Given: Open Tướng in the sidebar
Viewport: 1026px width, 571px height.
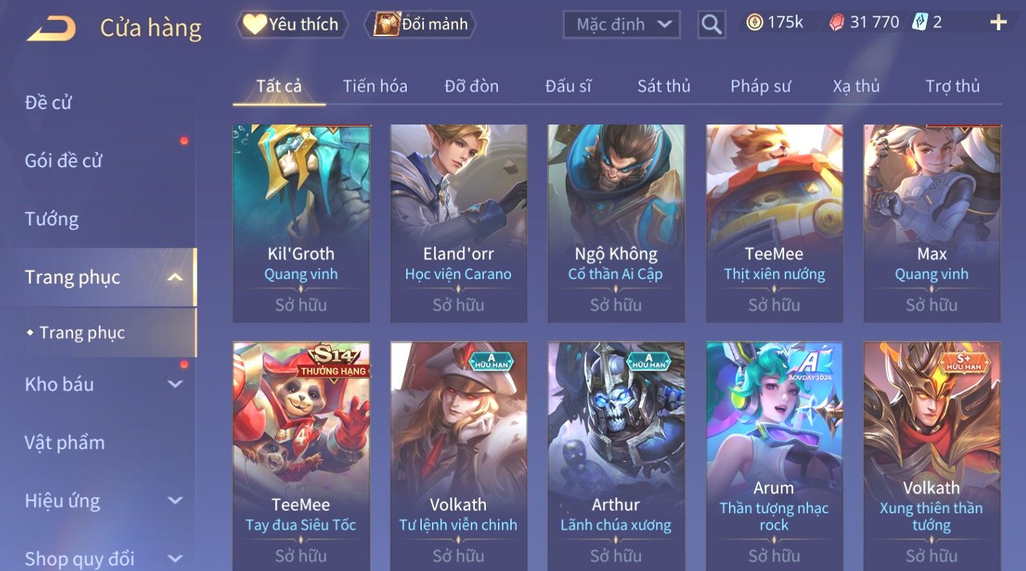Looking at the screenshot, I should coord(52,219).
